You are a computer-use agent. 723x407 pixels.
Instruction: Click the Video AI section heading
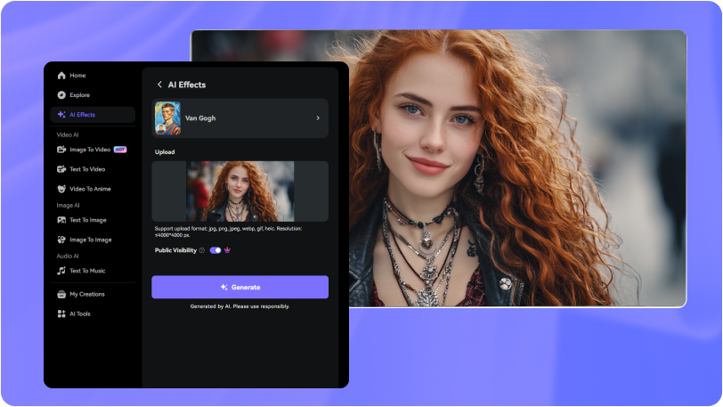(x=68, y=134)
